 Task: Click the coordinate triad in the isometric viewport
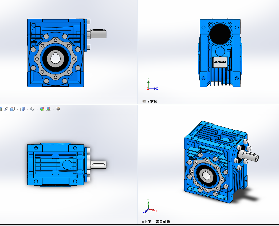(150, 207)
